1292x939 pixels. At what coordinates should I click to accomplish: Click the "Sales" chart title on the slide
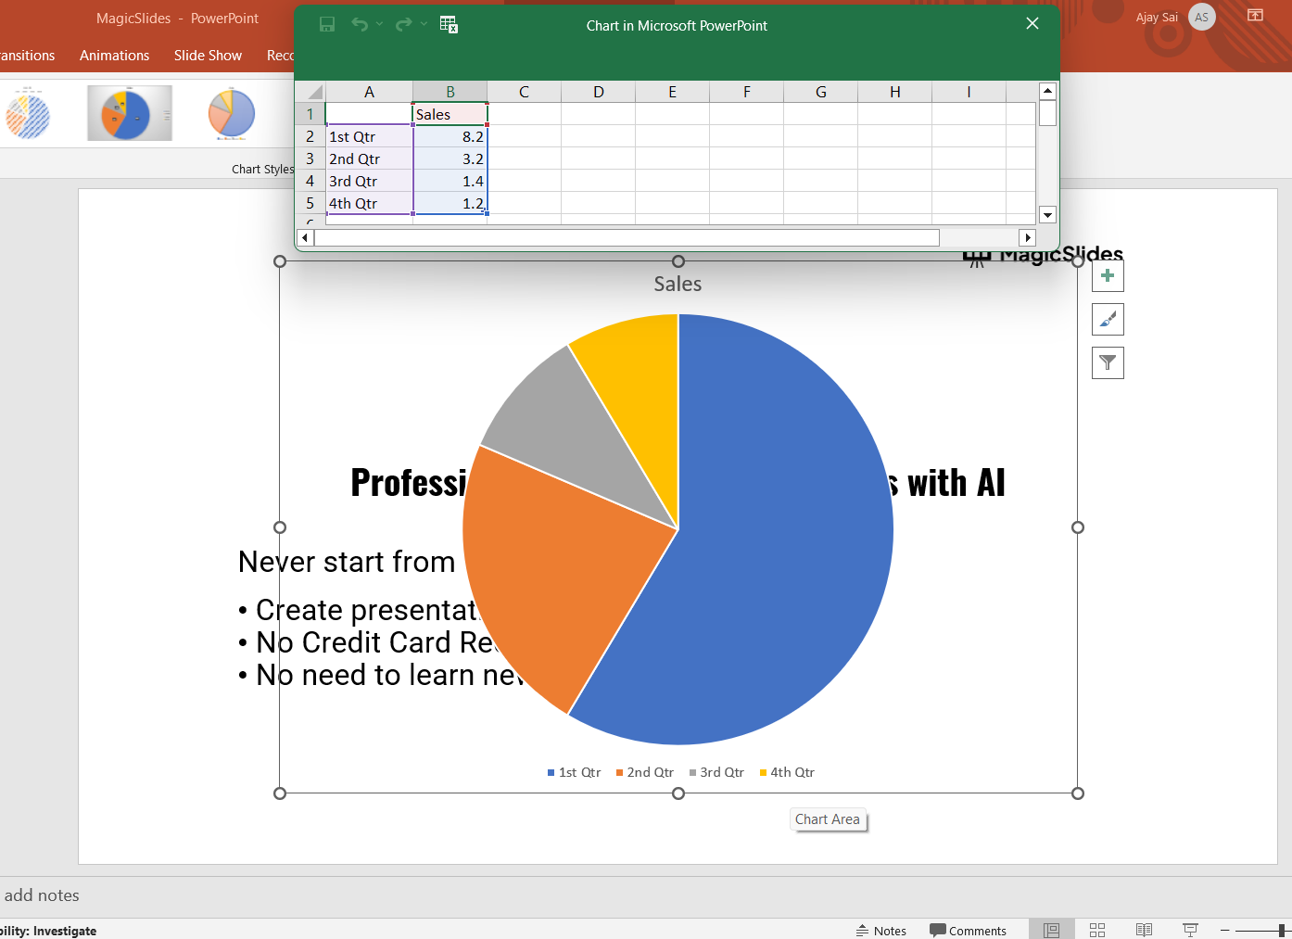click(678, 284)
